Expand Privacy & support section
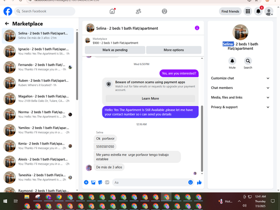The image size is (280, 210). (240, 107)
